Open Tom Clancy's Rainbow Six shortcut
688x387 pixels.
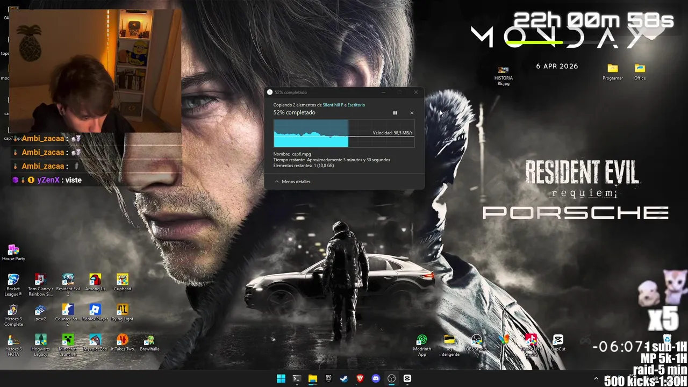click(40, 284)
